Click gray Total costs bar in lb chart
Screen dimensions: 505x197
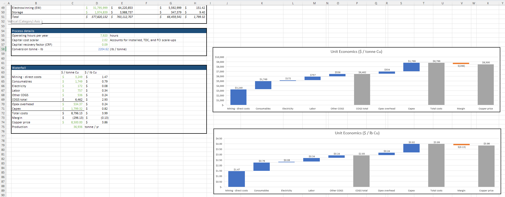pos(436,165)
